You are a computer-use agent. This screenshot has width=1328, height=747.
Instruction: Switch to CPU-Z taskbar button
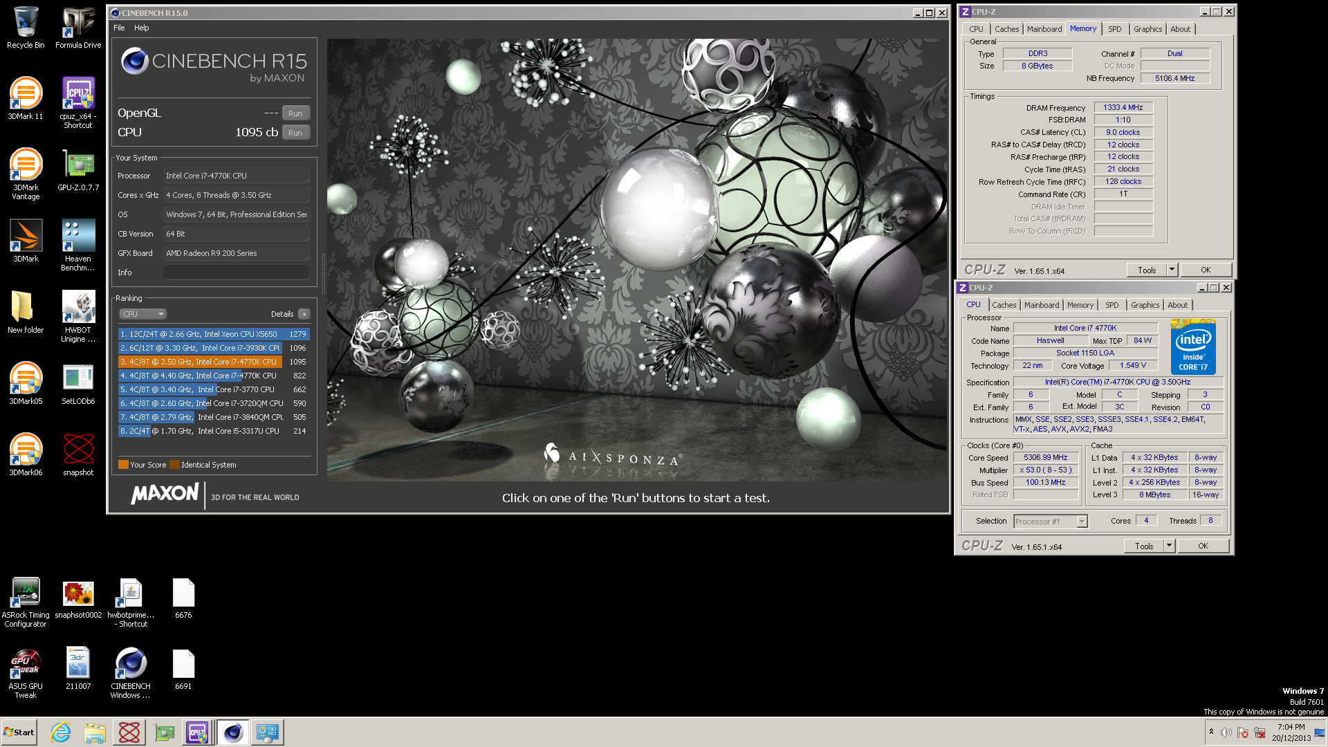[197, 732]
